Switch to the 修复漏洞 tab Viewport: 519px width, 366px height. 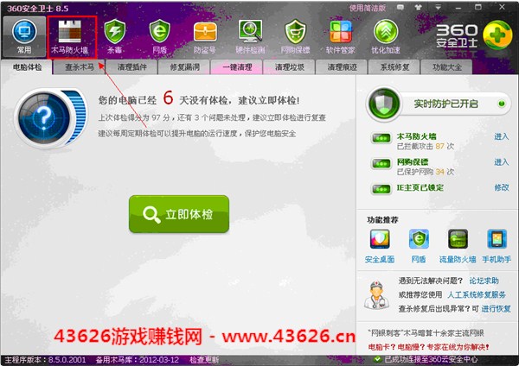[x=184, y=67]
